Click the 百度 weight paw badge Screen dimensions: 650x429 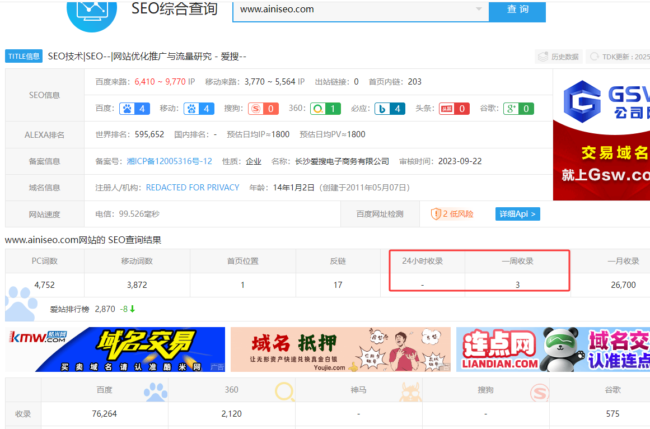(135, 109)
